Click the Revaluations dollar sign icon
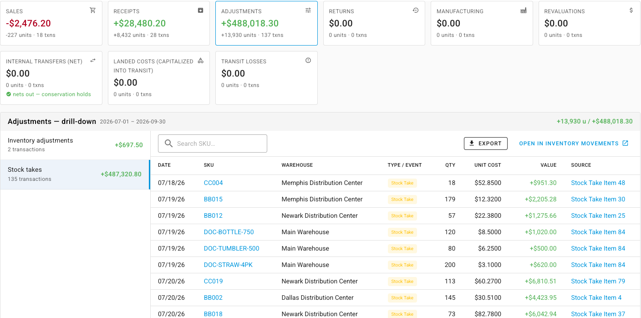 631,10
